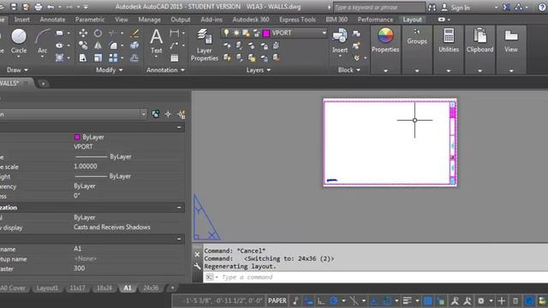Open the Output ribbon tab
Screen dimensions: 548x308
click(181, 20)
